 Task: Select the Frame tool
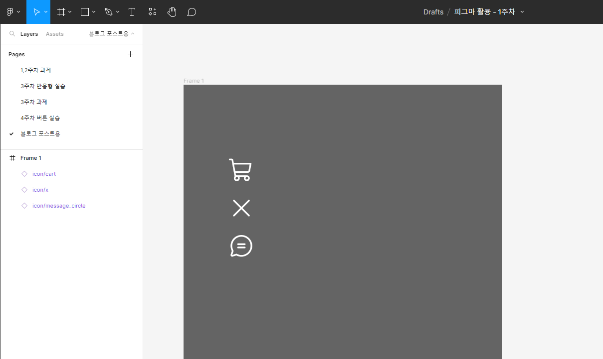click(x=61, y=12)
